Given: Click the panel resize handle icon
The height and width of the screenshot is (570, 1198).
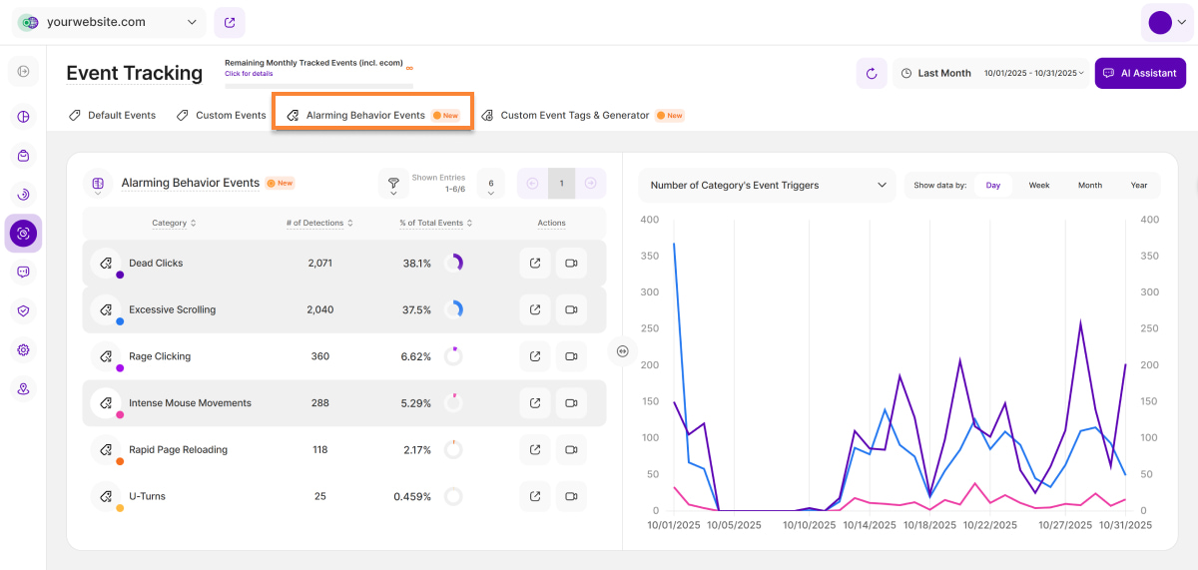Looking at the screenshot, I should 622,350.
